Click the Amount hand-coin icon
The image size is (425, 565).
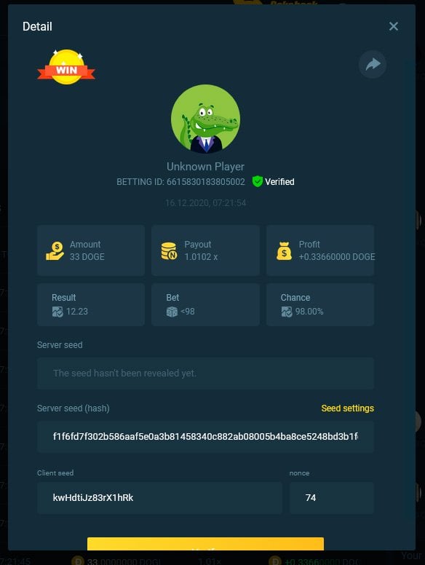point(55,250)
